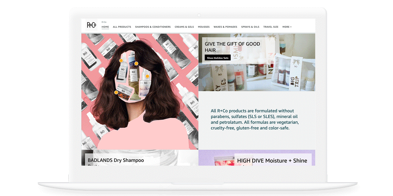Image resolution: width=393 pixels, height=196 pixels.
Task: Expand the More dropdown menu
Action: point(287,27)
